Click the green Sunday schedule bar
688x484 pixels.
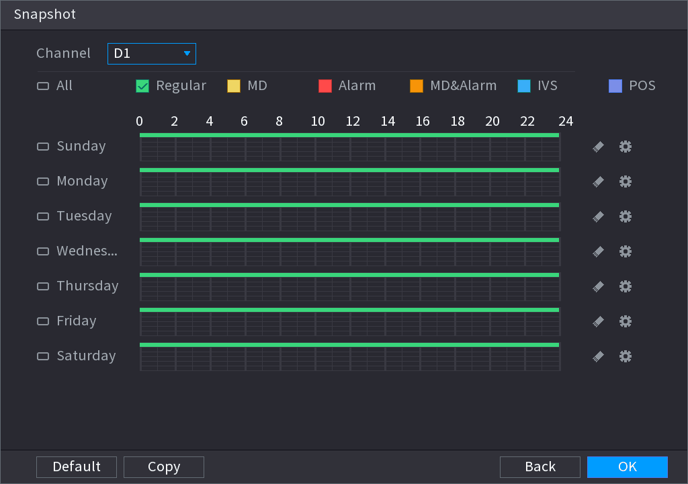(x=349, y=135)
